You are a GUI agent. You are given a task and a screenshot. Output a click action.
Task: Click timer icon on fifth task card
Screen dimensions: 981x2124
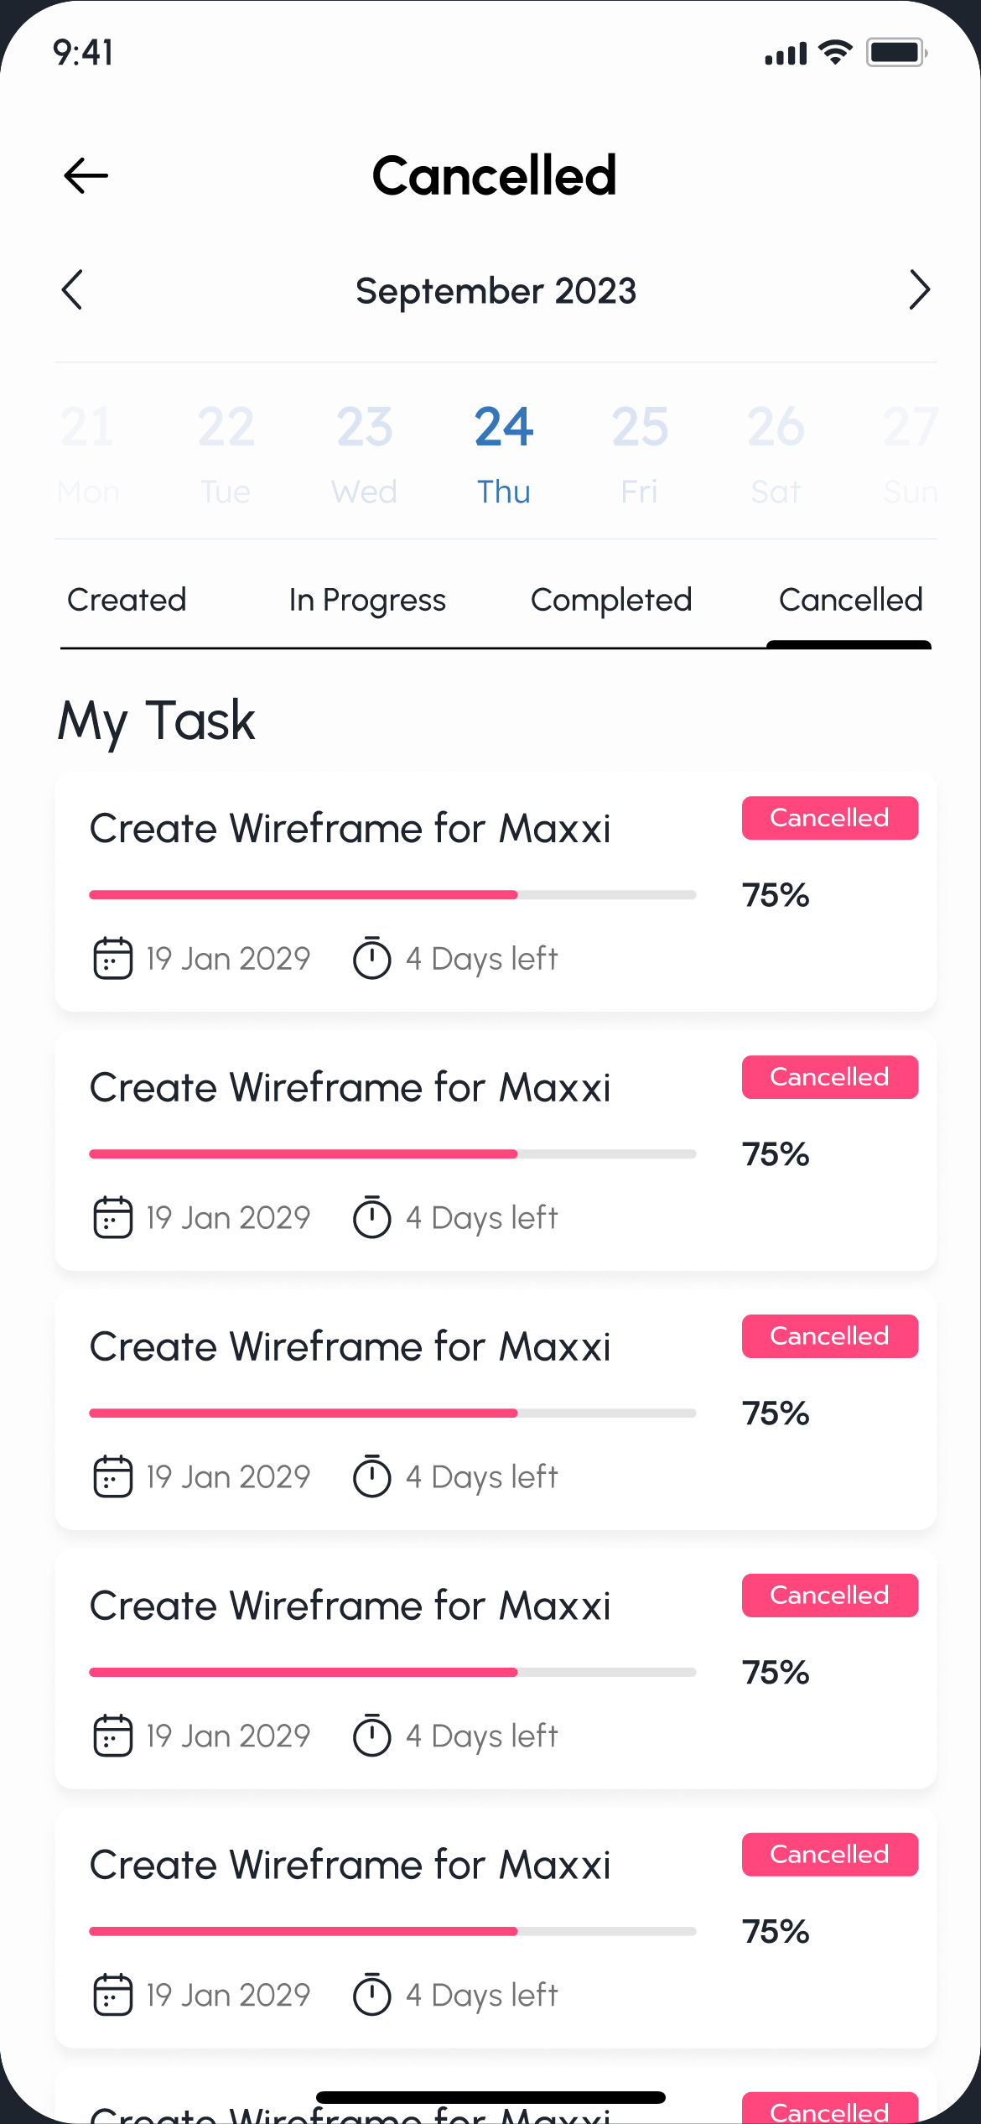pyautogui.click(x=372, y=1995)
